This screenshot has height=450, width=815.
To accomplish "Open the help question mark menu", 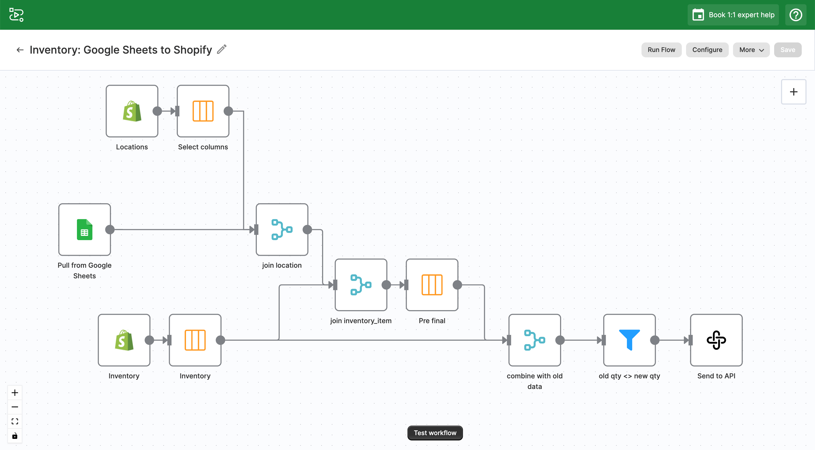I will tap(795, 15).
